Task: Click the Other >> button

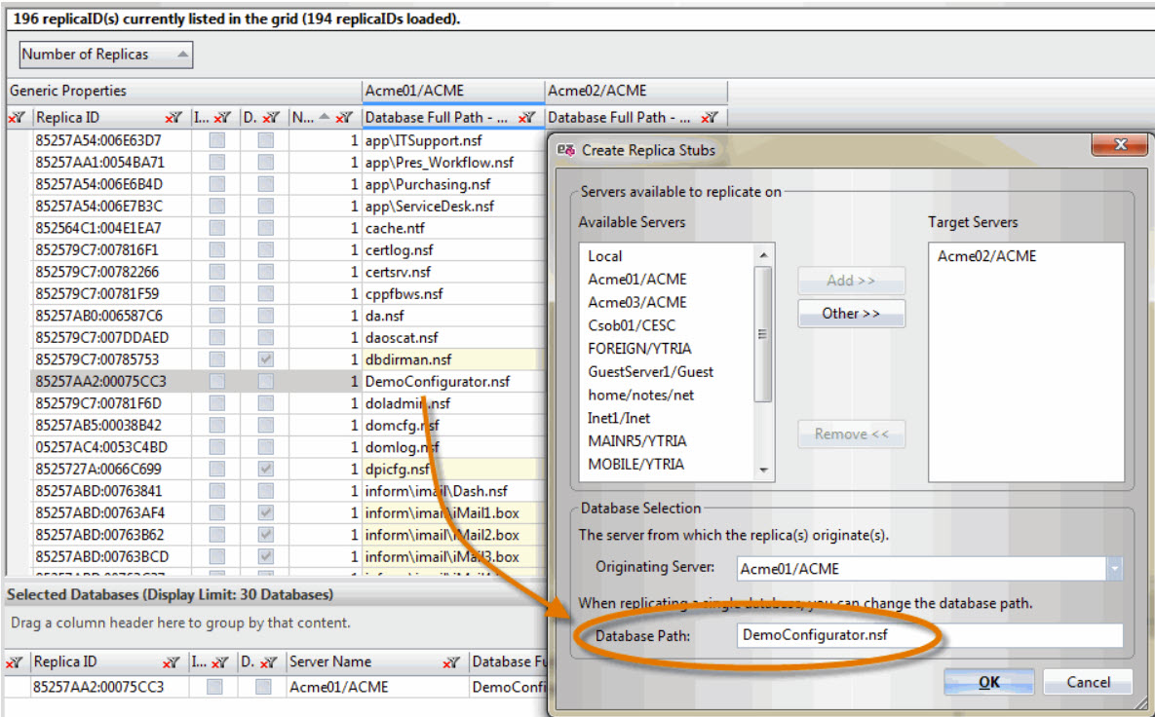Action: click(851, 314)
